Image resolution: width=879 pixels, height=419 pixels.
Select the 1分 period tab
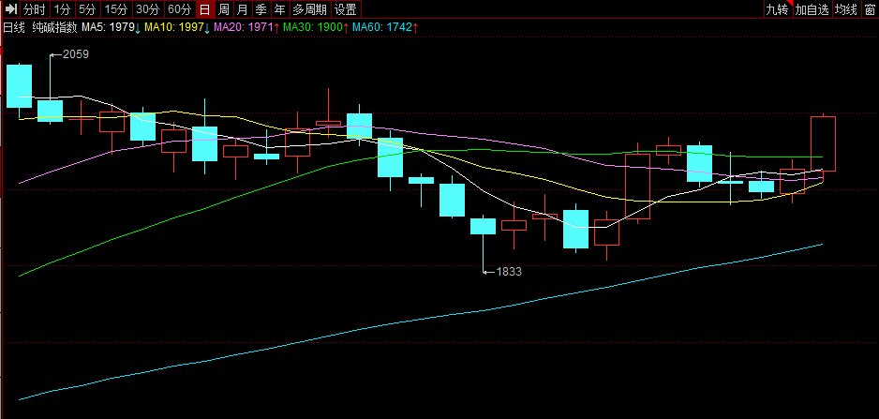click(62, 9)
